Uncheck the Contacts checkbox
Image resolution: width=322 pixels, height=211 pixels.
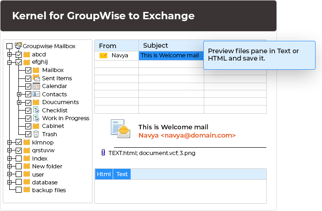[x=29, y=94]
